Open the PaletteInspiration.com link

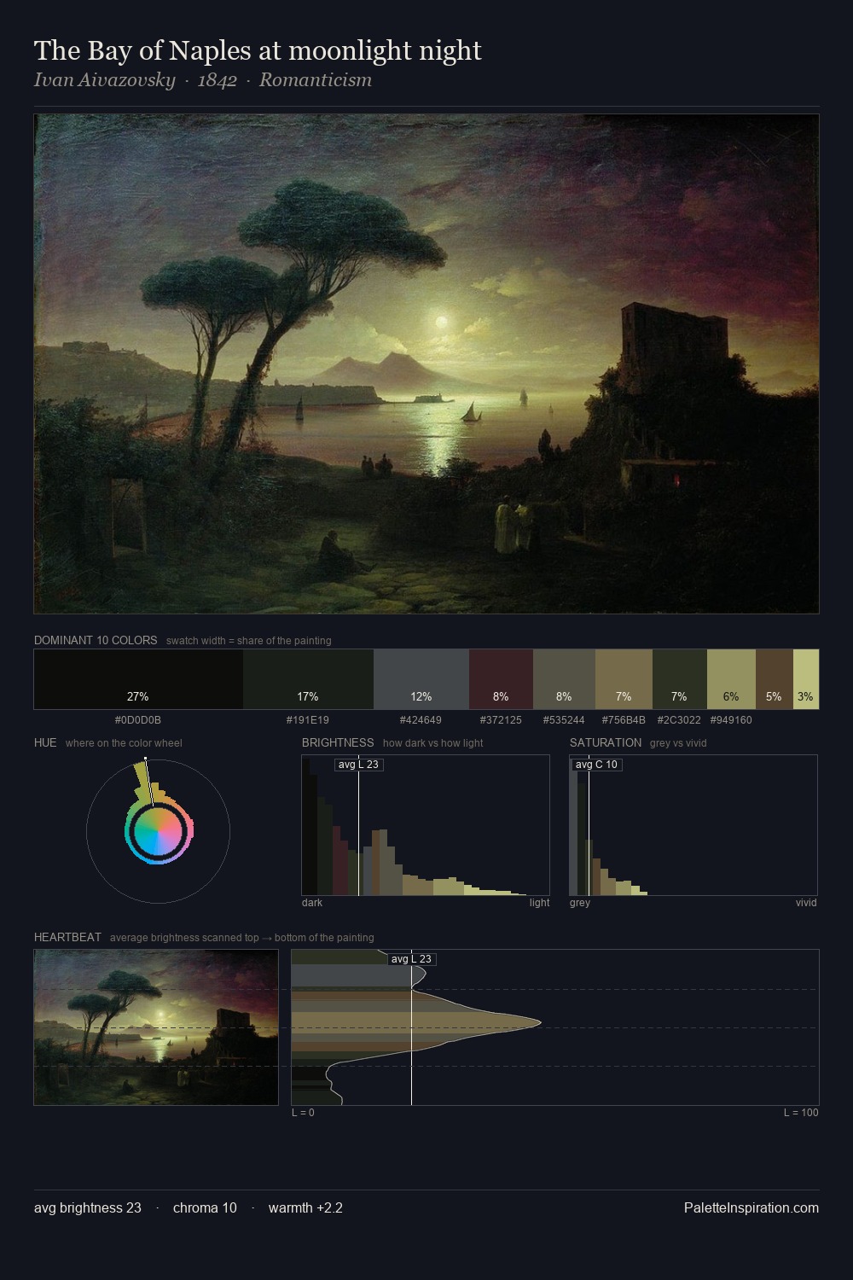751,1208
